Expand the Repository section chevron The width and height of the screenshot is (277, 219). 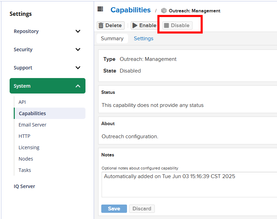pyautogui.click(x=78, y=31)
